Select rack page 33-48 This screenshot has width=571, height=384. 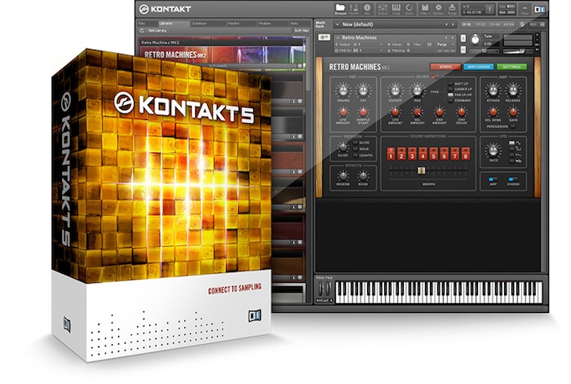click(x=494, y=24)
